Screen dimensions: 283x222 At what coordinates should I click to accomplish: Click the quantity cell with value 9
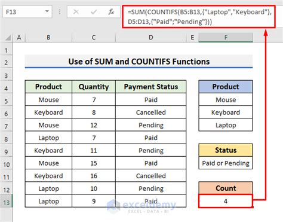(94, 201)
